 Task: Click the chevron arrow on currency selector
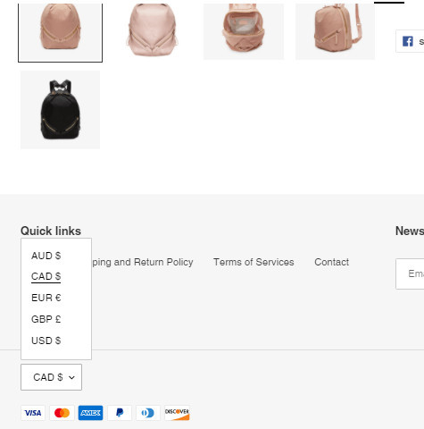[71, 378]
